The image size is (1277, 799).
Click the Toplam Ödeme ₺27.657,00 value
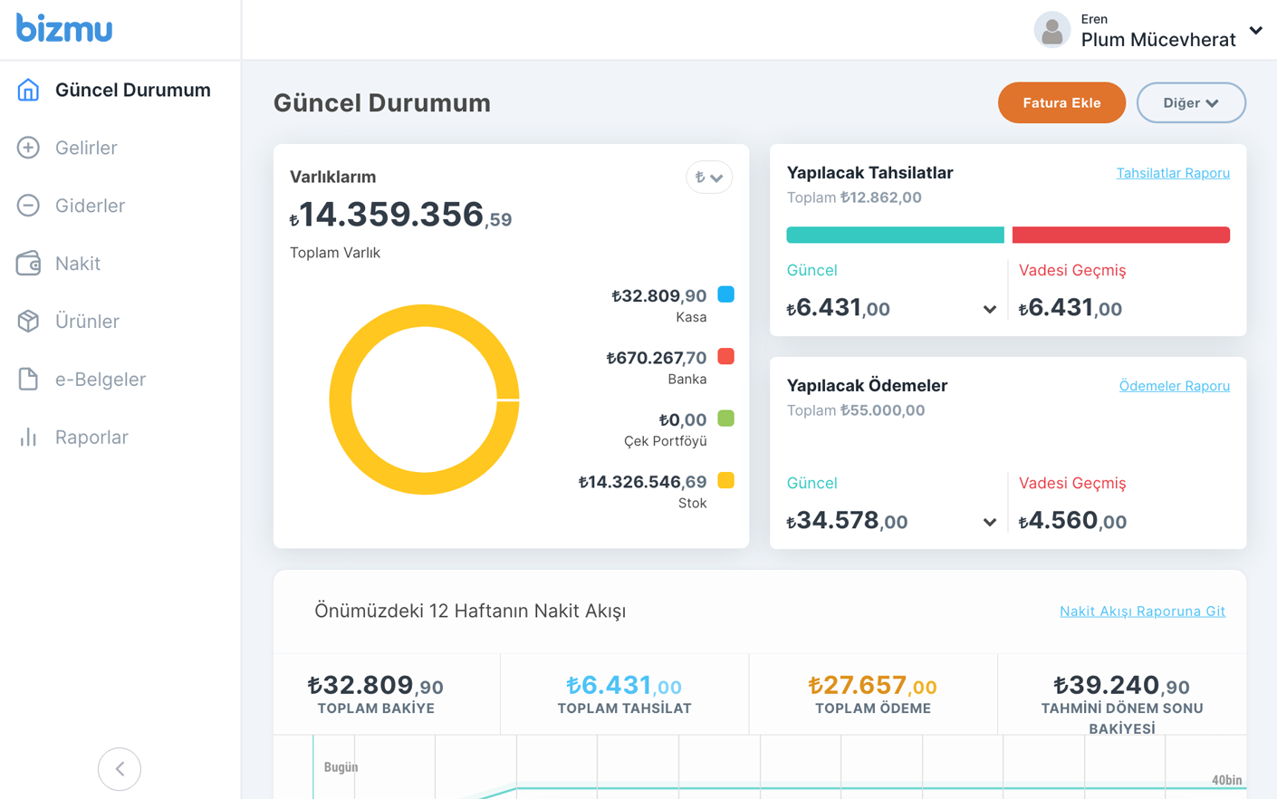pos(872,685)
